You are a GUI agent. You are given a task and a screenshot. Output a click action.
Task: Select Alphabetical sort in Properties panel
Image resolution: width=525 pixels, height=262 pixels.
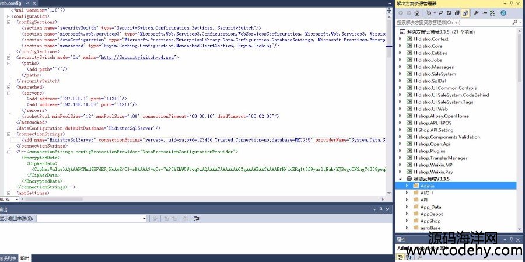(409, 257)
